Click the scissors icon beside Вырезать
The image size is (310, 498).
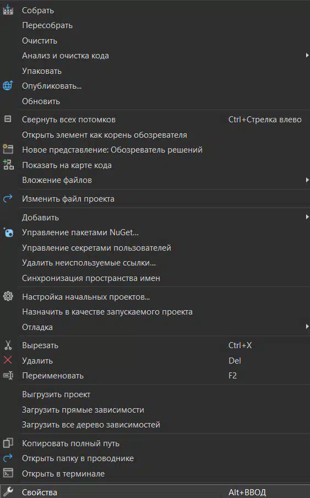pos(8,345)
